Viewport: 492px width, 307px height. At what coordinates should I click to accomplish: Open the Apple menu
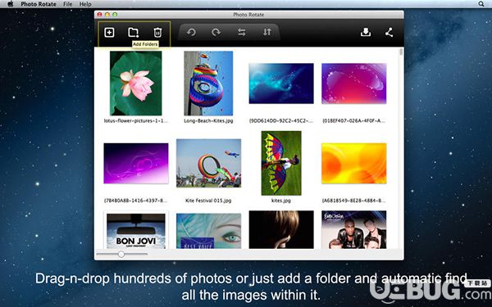11,4
